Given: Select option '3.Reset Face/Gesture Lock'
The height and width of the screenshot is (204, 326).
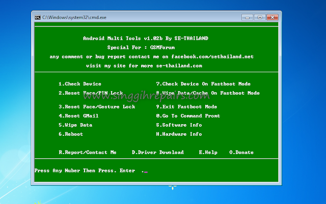Looking at the screenshot, I should (x=97, y=107).
